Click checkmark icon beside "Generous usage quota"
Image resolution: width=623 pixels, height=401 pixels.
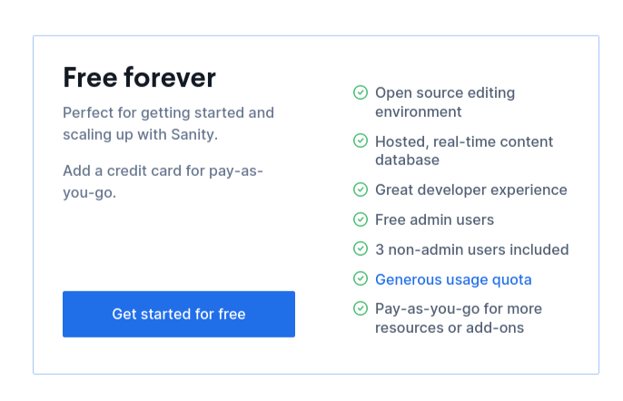(x=361, y=279)
